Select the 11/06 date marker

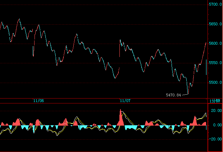38,101
